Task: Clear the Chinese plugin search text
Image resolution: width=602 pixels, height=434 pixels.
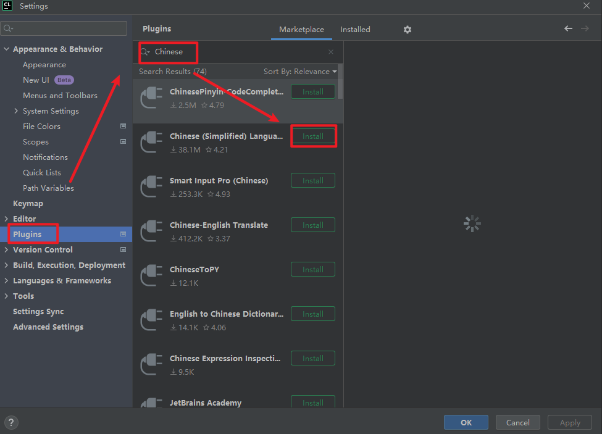Action: point(331,52)
